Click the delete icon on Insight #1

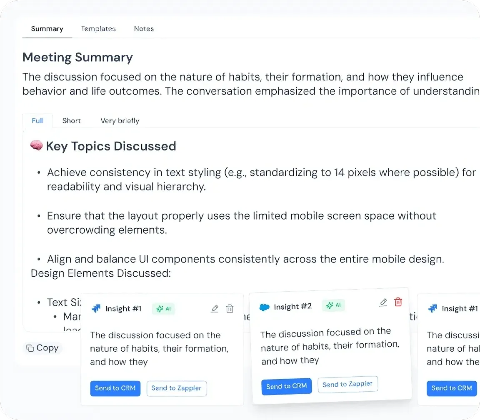pos(230,309)
